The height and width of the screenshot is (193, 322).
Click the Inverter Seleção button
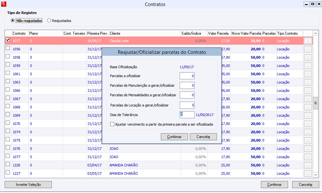click(x=28, y=184)
